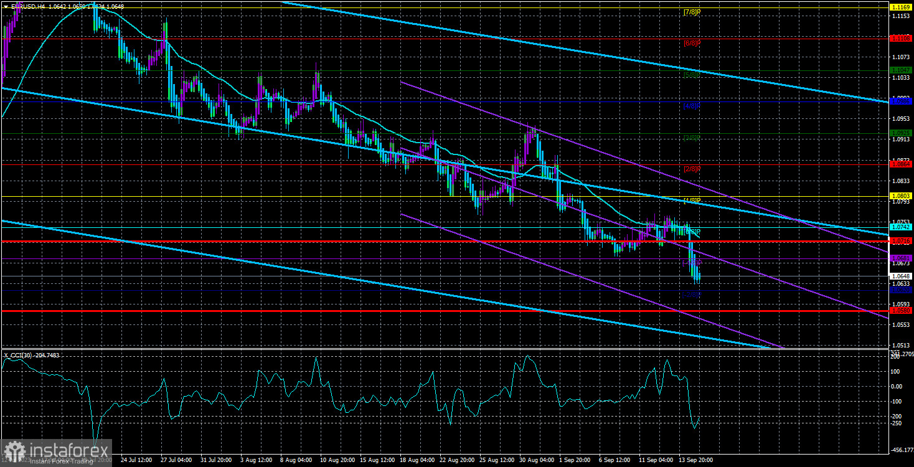This screenshot has width=914, height=467.
Task: Click the [2/8]P Murray level label
Action: pyautogui.click(x=692, y=169)
